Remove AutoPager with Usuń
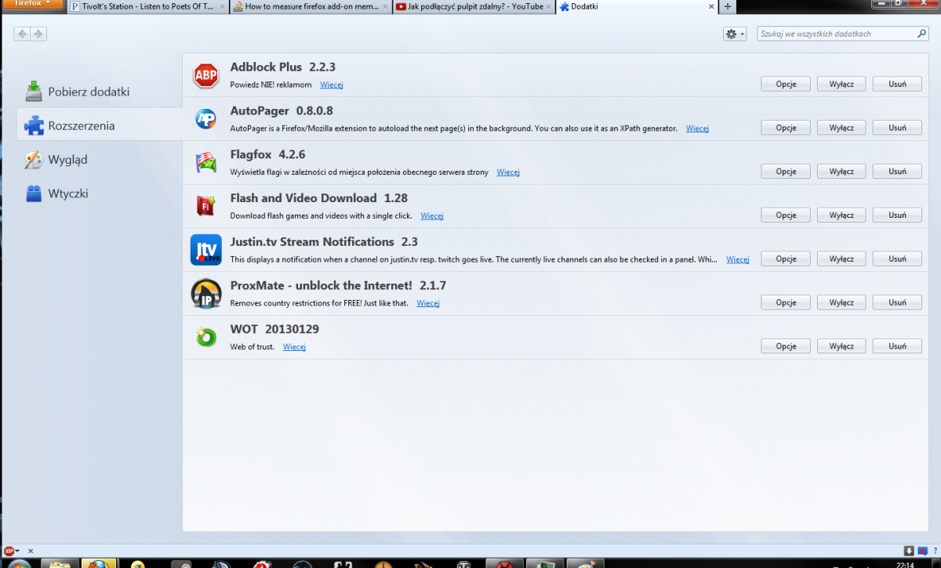This screenshot has height=568, width=941. click(898, 128)
